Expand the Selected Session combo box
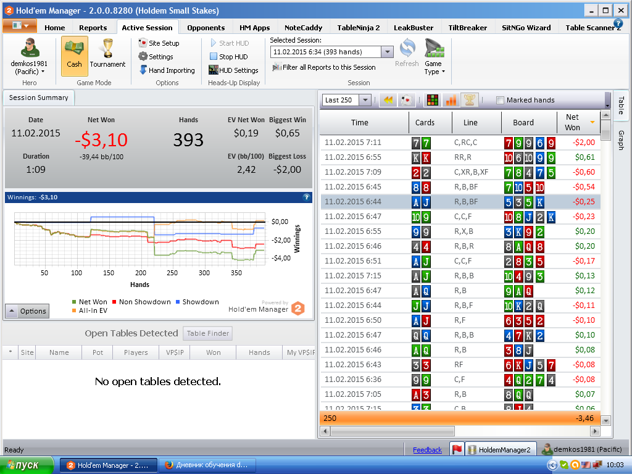Viewport: 632px width, 474px height. tap(387, 52)
